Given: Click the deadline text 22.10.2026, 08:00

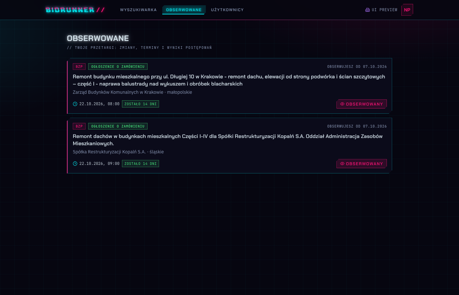Looking at the screenshot, I should tap(99, 104).
